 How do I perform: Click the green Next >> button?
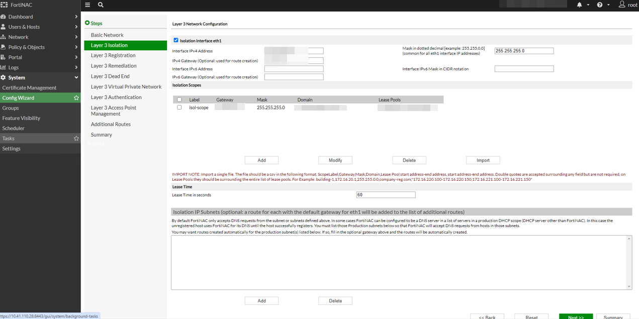tap(576, 316)
